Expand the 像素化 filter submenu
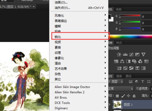 pyautogui.click(x=79, y=58)
